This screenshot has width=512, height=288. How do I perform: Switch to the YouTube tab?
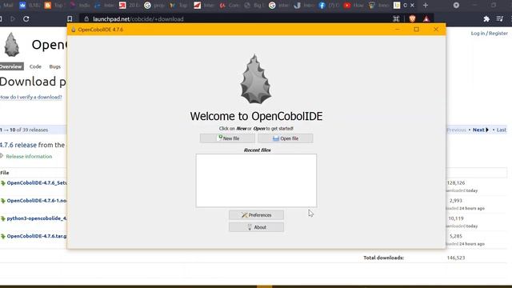(354, 6)
